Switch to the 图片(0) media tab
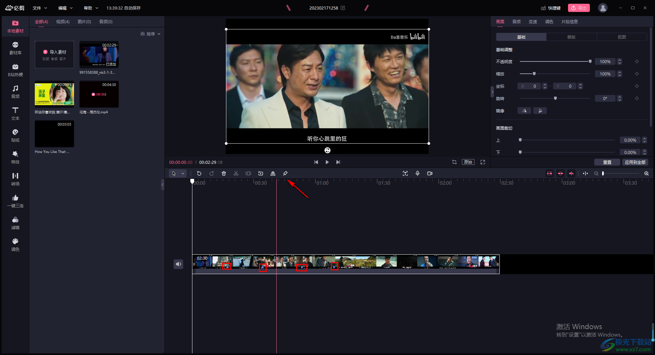This screenshot has height=355, width=655. (x=84, y=22)
